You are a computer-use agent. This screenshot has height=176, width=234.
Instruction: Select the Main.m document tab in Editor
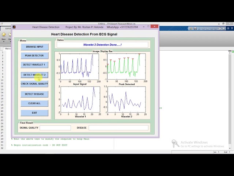point(7,48)
